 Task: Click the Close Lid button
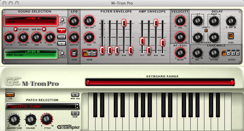click(10, 95)
